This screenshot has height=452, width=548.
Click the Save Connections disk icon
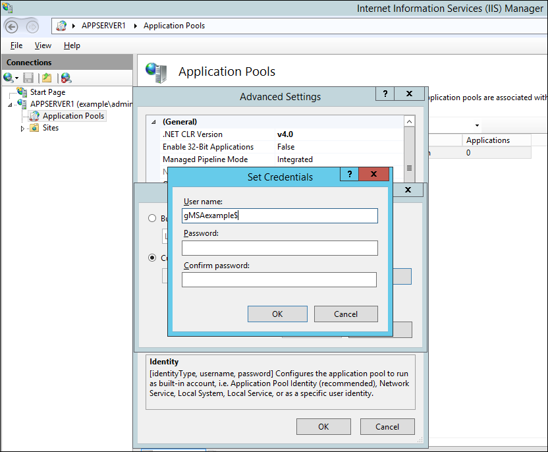28,77
